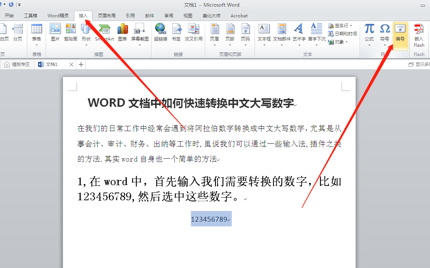Insert WordArt with 艺术字
Screen dimensions: 430x268
point(299,35)
